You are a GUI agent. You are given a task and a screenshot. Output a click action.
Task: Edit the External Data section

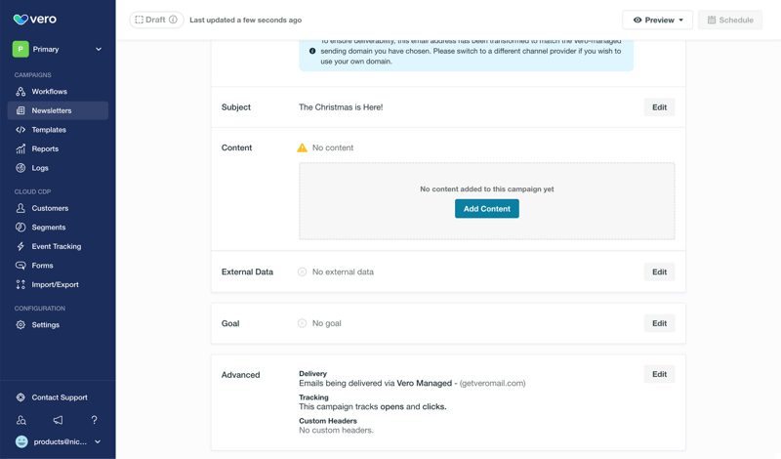tap(660, 272)
